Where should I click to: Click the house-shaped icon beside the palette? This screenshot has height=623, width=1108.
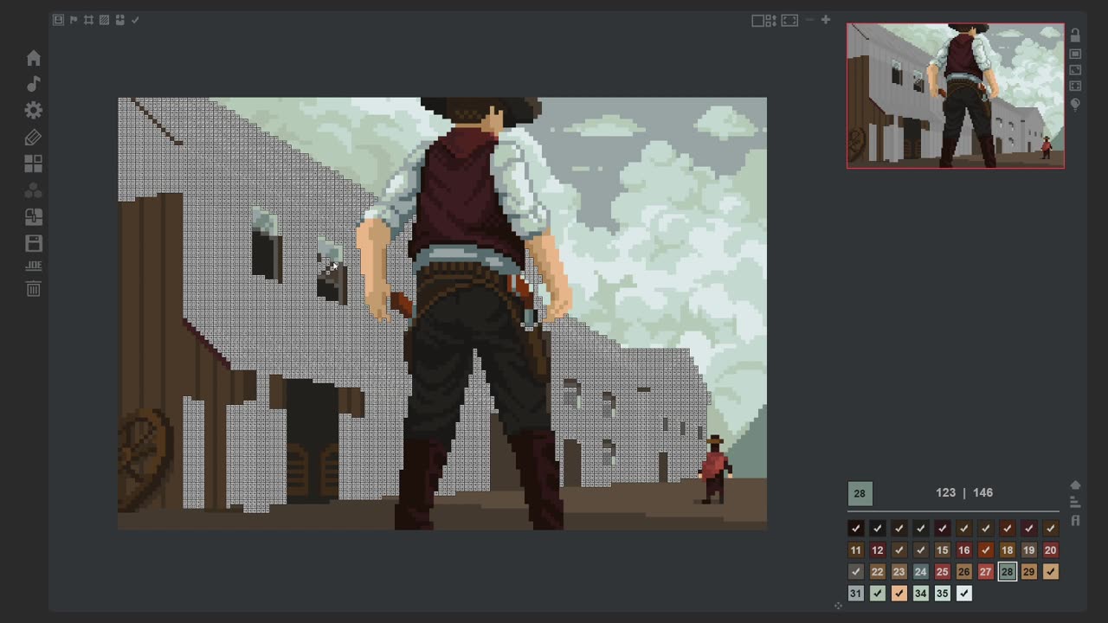pos(1075,485)
